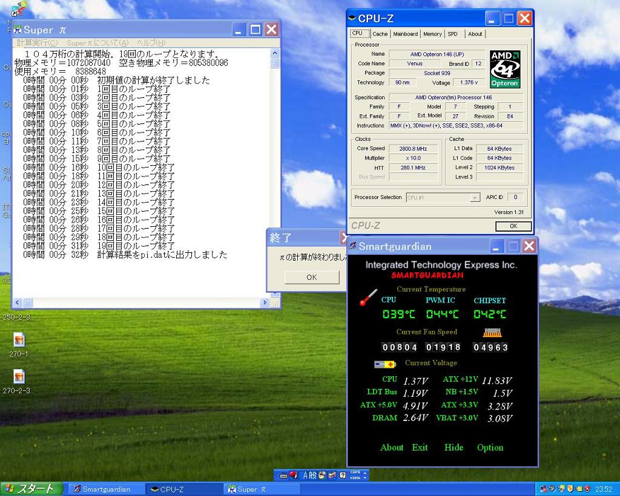The width and height of the screenshot is (620, 496).
Task: Click About in Smartguardian
Action: coord(392,448)
